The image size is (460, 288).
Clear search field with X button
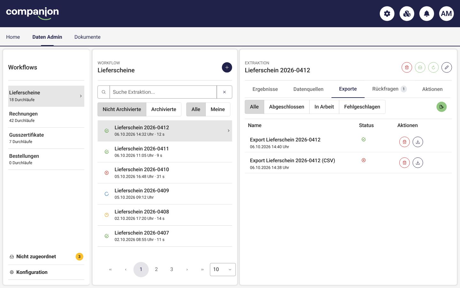[x=224, y=92]
